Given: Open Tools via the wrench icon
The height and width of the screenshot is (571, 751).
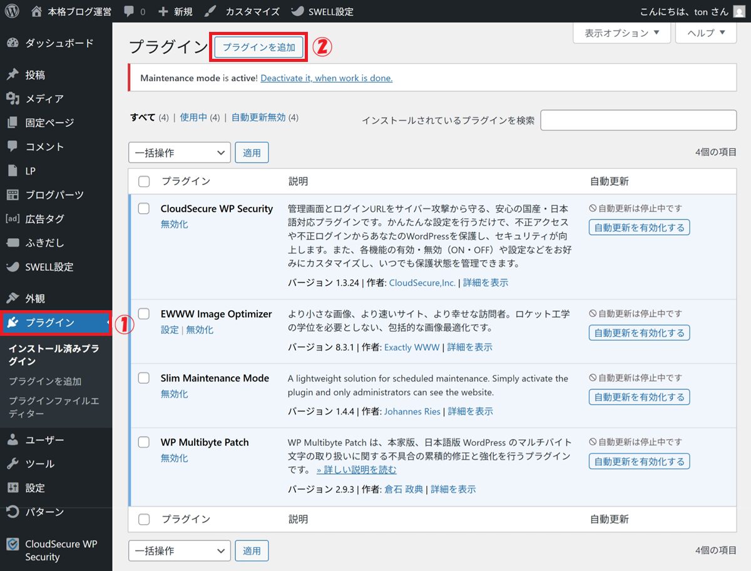Looking at the screenshot, I should coord(13,464).
